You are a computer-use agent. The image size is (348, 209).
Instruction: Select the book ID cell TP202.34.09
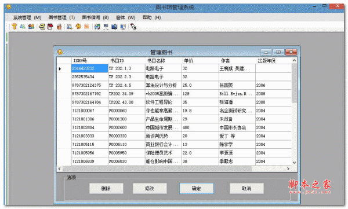coord(126,94)
